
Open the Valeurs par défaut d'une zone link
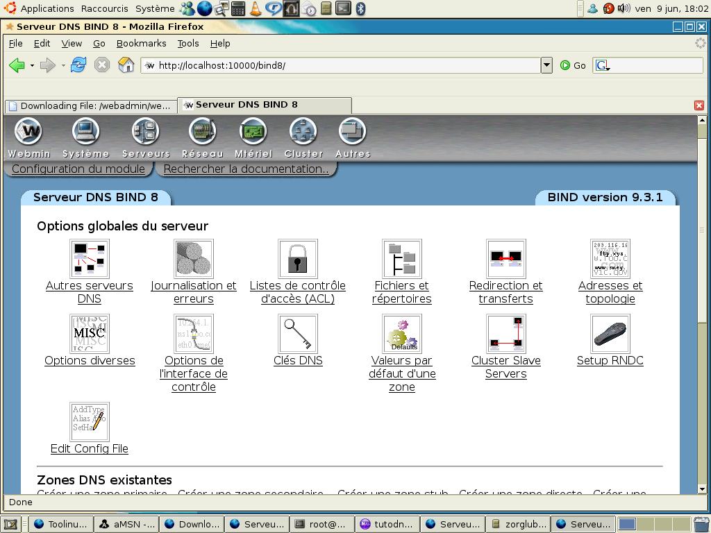(x=402, y=373)
